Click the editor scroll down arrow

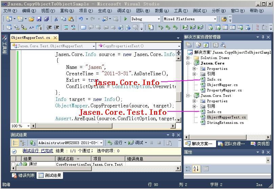click(178, 120)
